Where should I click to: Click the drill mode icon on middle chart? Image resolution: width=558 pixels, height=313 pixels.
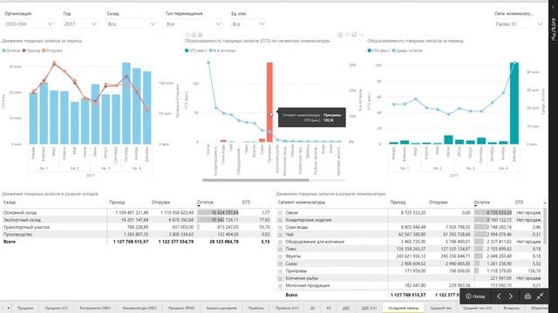[x=341, y=35]
